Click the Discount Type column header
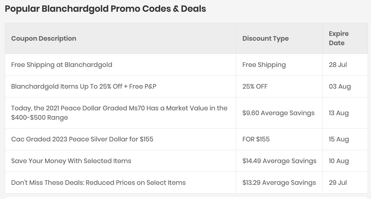 click(x=265, y=39)
